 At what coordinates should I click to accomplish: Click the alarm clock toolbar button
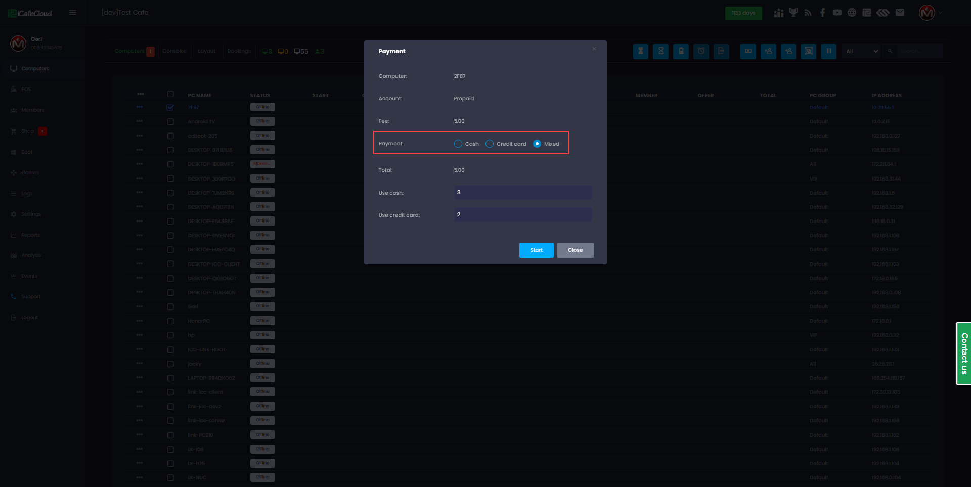coord(701,51)
